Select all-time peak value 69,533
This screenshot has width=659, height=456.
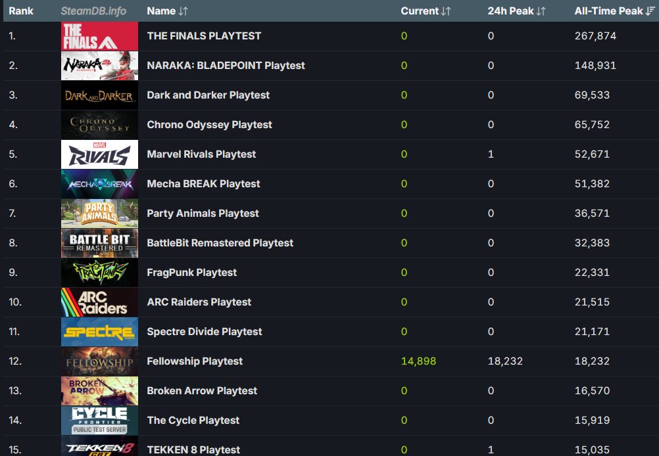click(x=592, y=95)
